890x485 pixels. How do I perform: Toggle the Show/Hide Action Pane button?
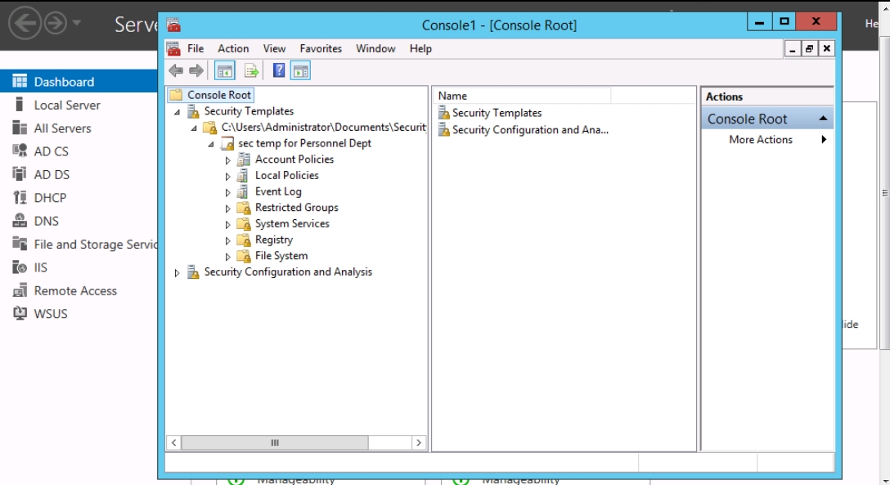tap(300, 71)
